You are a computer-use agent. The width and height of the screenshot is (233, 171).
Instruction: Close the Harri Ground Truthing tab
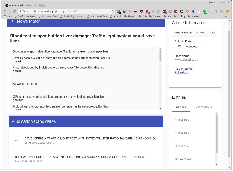pos(36,6)
